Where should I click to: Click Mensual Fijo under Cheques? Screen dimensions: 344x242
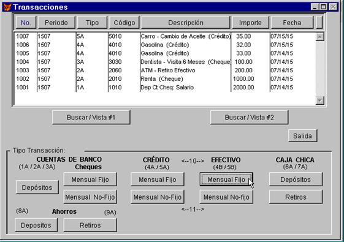point(90,180)
